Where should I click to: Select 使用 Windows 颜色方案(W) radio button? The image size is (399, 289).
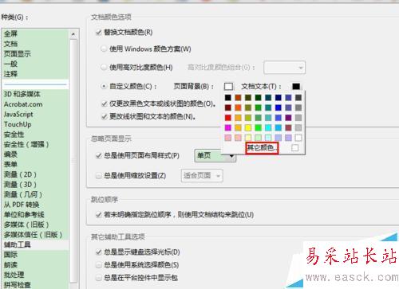(x=104, y=49)
